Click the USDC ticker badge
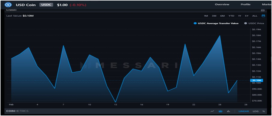The height and width of the screenshot is (116, 272). 46,5
